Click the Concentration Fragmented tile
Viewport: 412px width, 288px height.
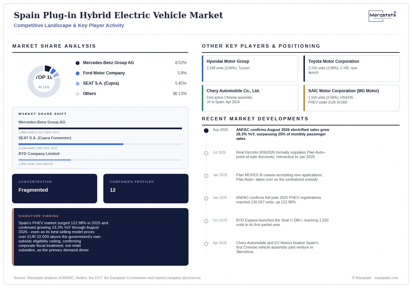[x=55, y=189]
